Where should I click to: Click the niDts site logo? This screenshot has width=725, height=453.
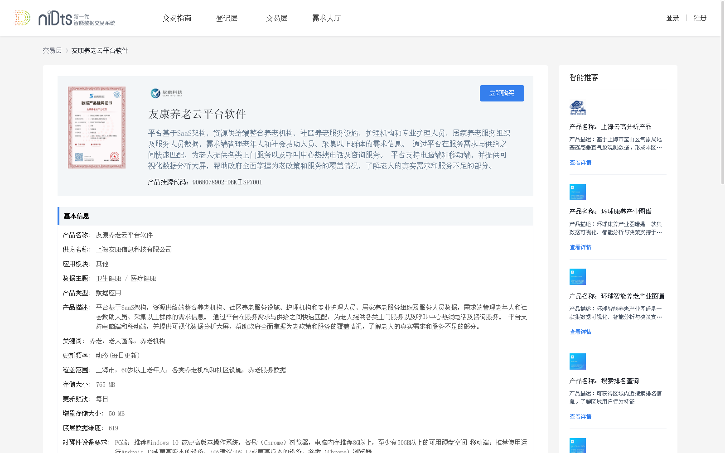(64, 18)
